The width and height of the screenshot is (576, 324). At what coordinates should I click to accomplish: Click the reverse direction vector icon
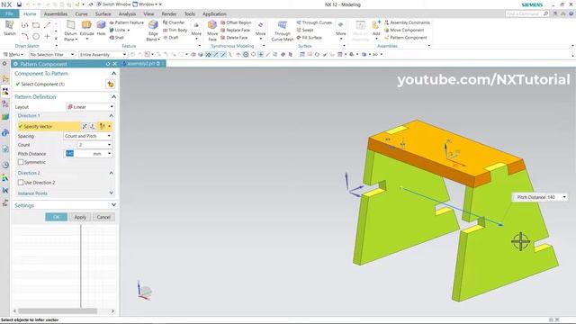[x=85, y=126]
